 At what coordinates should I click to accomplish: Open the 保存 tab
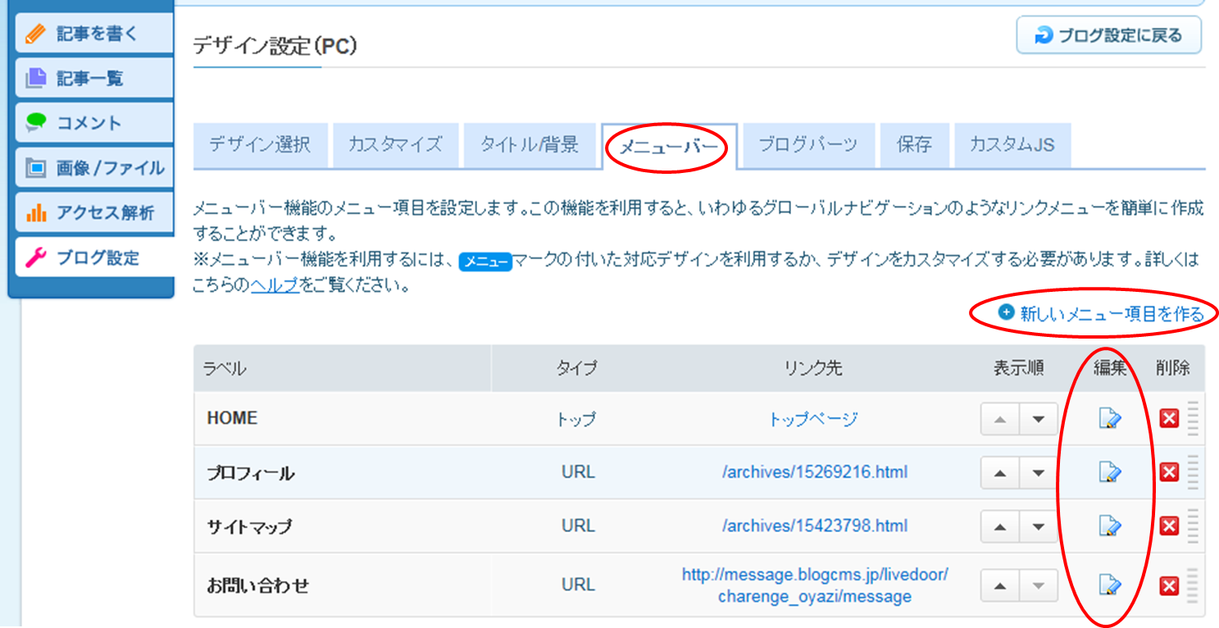(914, 146)
